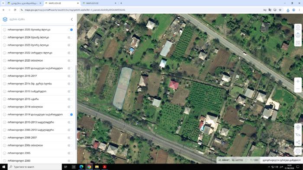Enable the Orthophoto 2016-2017 layer toggle
This screenshot has height=170, width=303.
click(x=70, y=76)
